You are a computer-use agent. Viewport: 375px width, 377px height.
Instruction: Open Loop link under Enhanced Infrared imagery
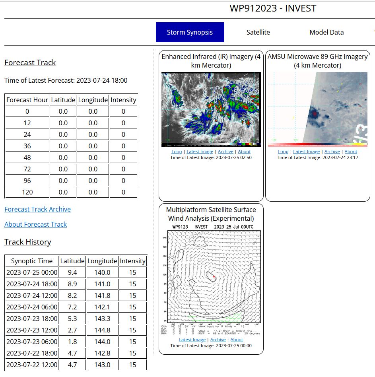[177, 152]
